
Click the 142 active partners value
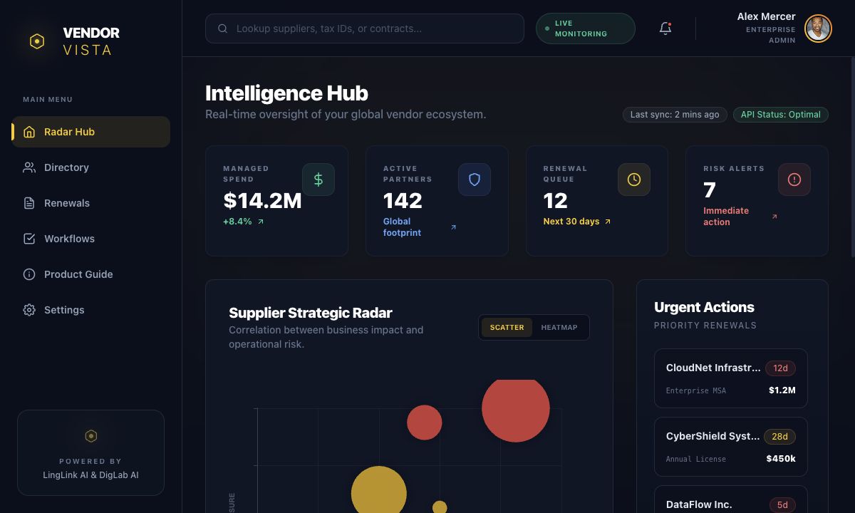click(403, 201)
